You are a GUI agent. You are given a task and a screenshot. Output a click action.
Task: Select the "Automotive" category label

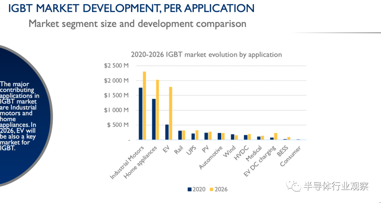pos(211,158)
